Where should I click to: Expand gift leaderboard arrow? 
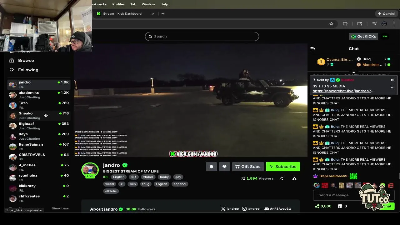[x=354, y=72]
